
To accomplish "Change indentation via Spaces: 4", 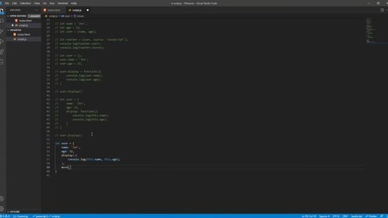I will coord(324,216).
